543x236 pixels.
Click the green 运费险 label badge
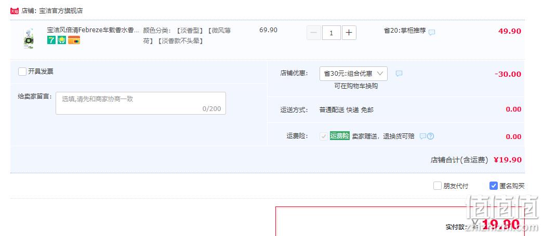point(340,136)
